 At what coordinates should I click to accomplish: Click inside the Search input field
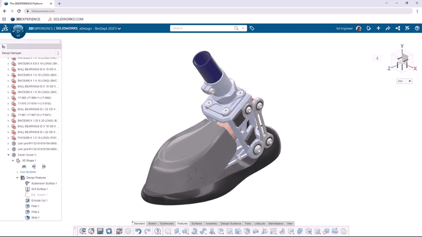click(200, 28)
